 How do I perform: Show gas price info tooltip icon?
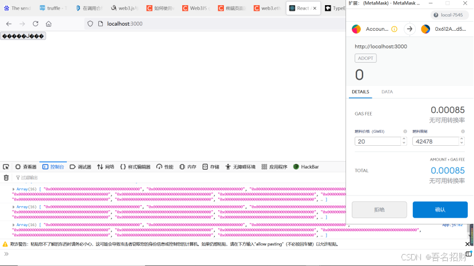405,132
